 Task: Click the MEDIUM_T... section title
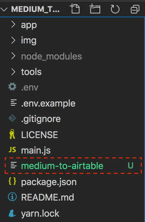point(35,9)
